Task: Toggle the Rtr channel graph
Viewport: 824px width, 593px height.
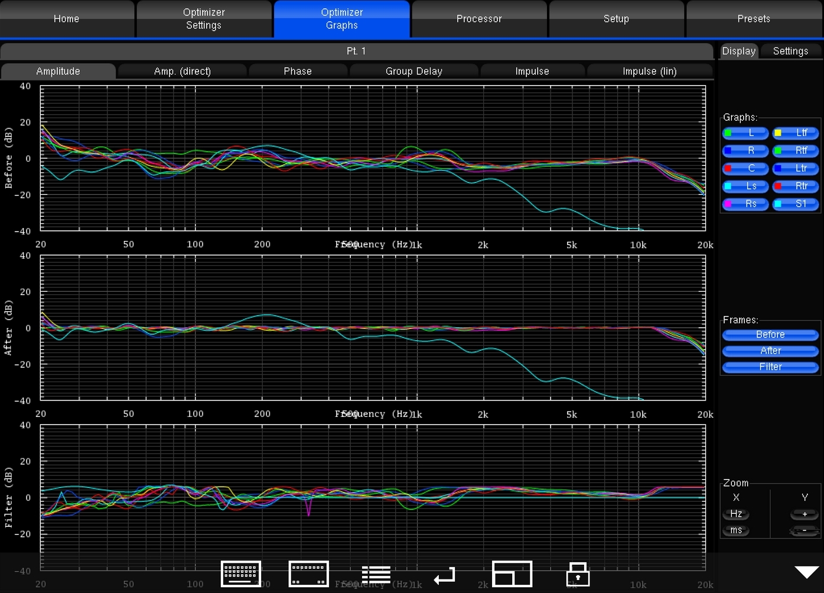Action: [x=796, y=186]
